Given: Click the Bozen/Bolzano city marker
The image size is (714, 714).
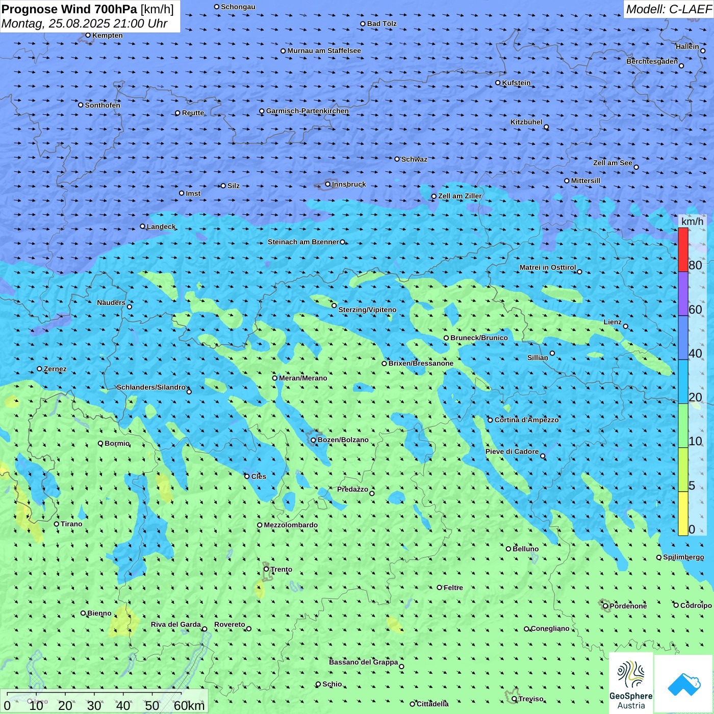Looking at the screenshot, I should [x=313, y=440].
